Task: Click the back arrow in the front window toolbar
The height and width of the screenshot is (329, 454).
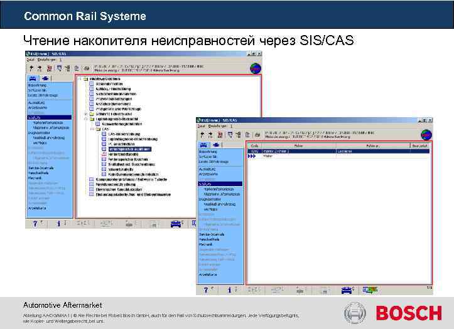Action: 202,134
